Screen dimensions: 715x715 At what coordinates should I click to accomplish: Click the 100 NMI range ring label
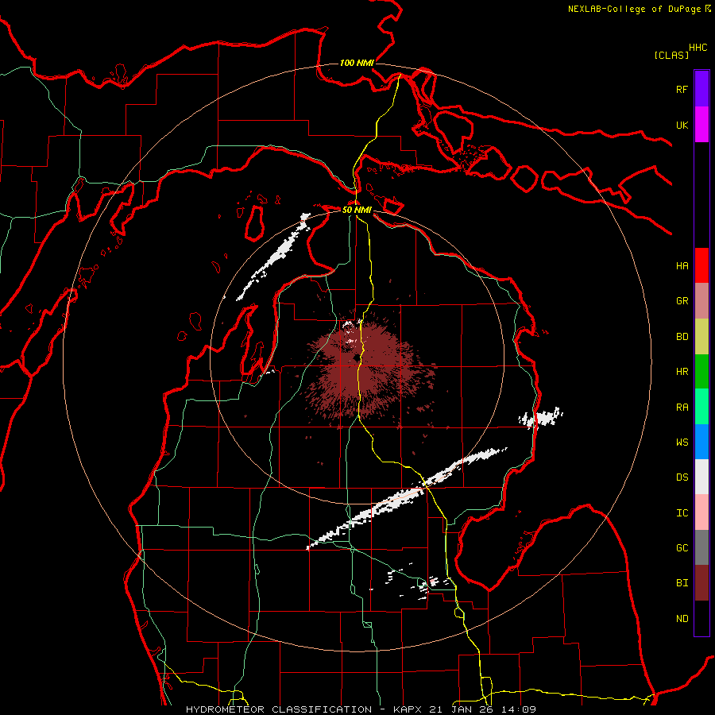(357, 63)
